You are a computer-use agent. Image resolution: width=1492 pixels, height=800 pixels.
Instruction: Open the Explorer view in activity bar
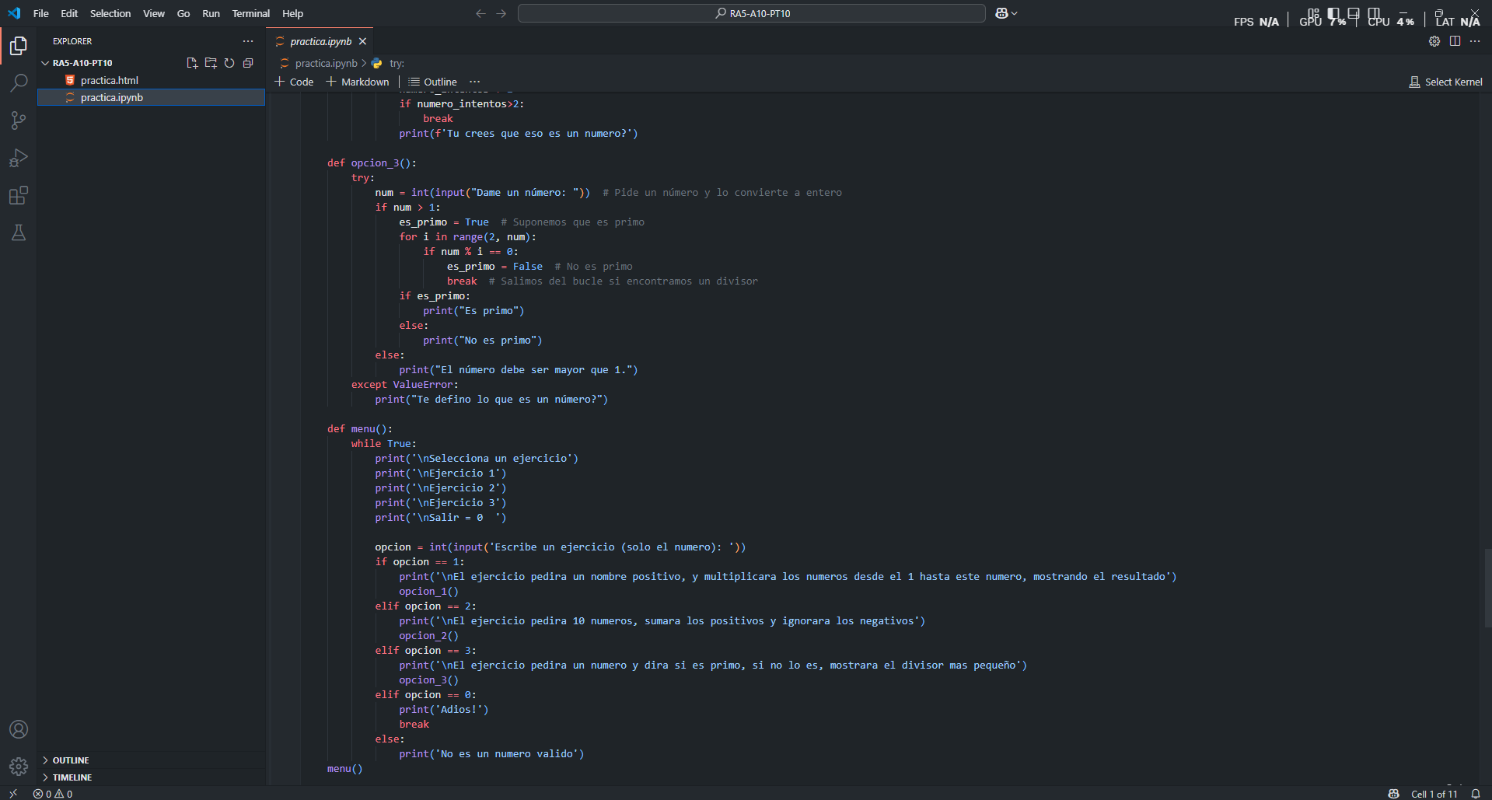click(19, 46)
